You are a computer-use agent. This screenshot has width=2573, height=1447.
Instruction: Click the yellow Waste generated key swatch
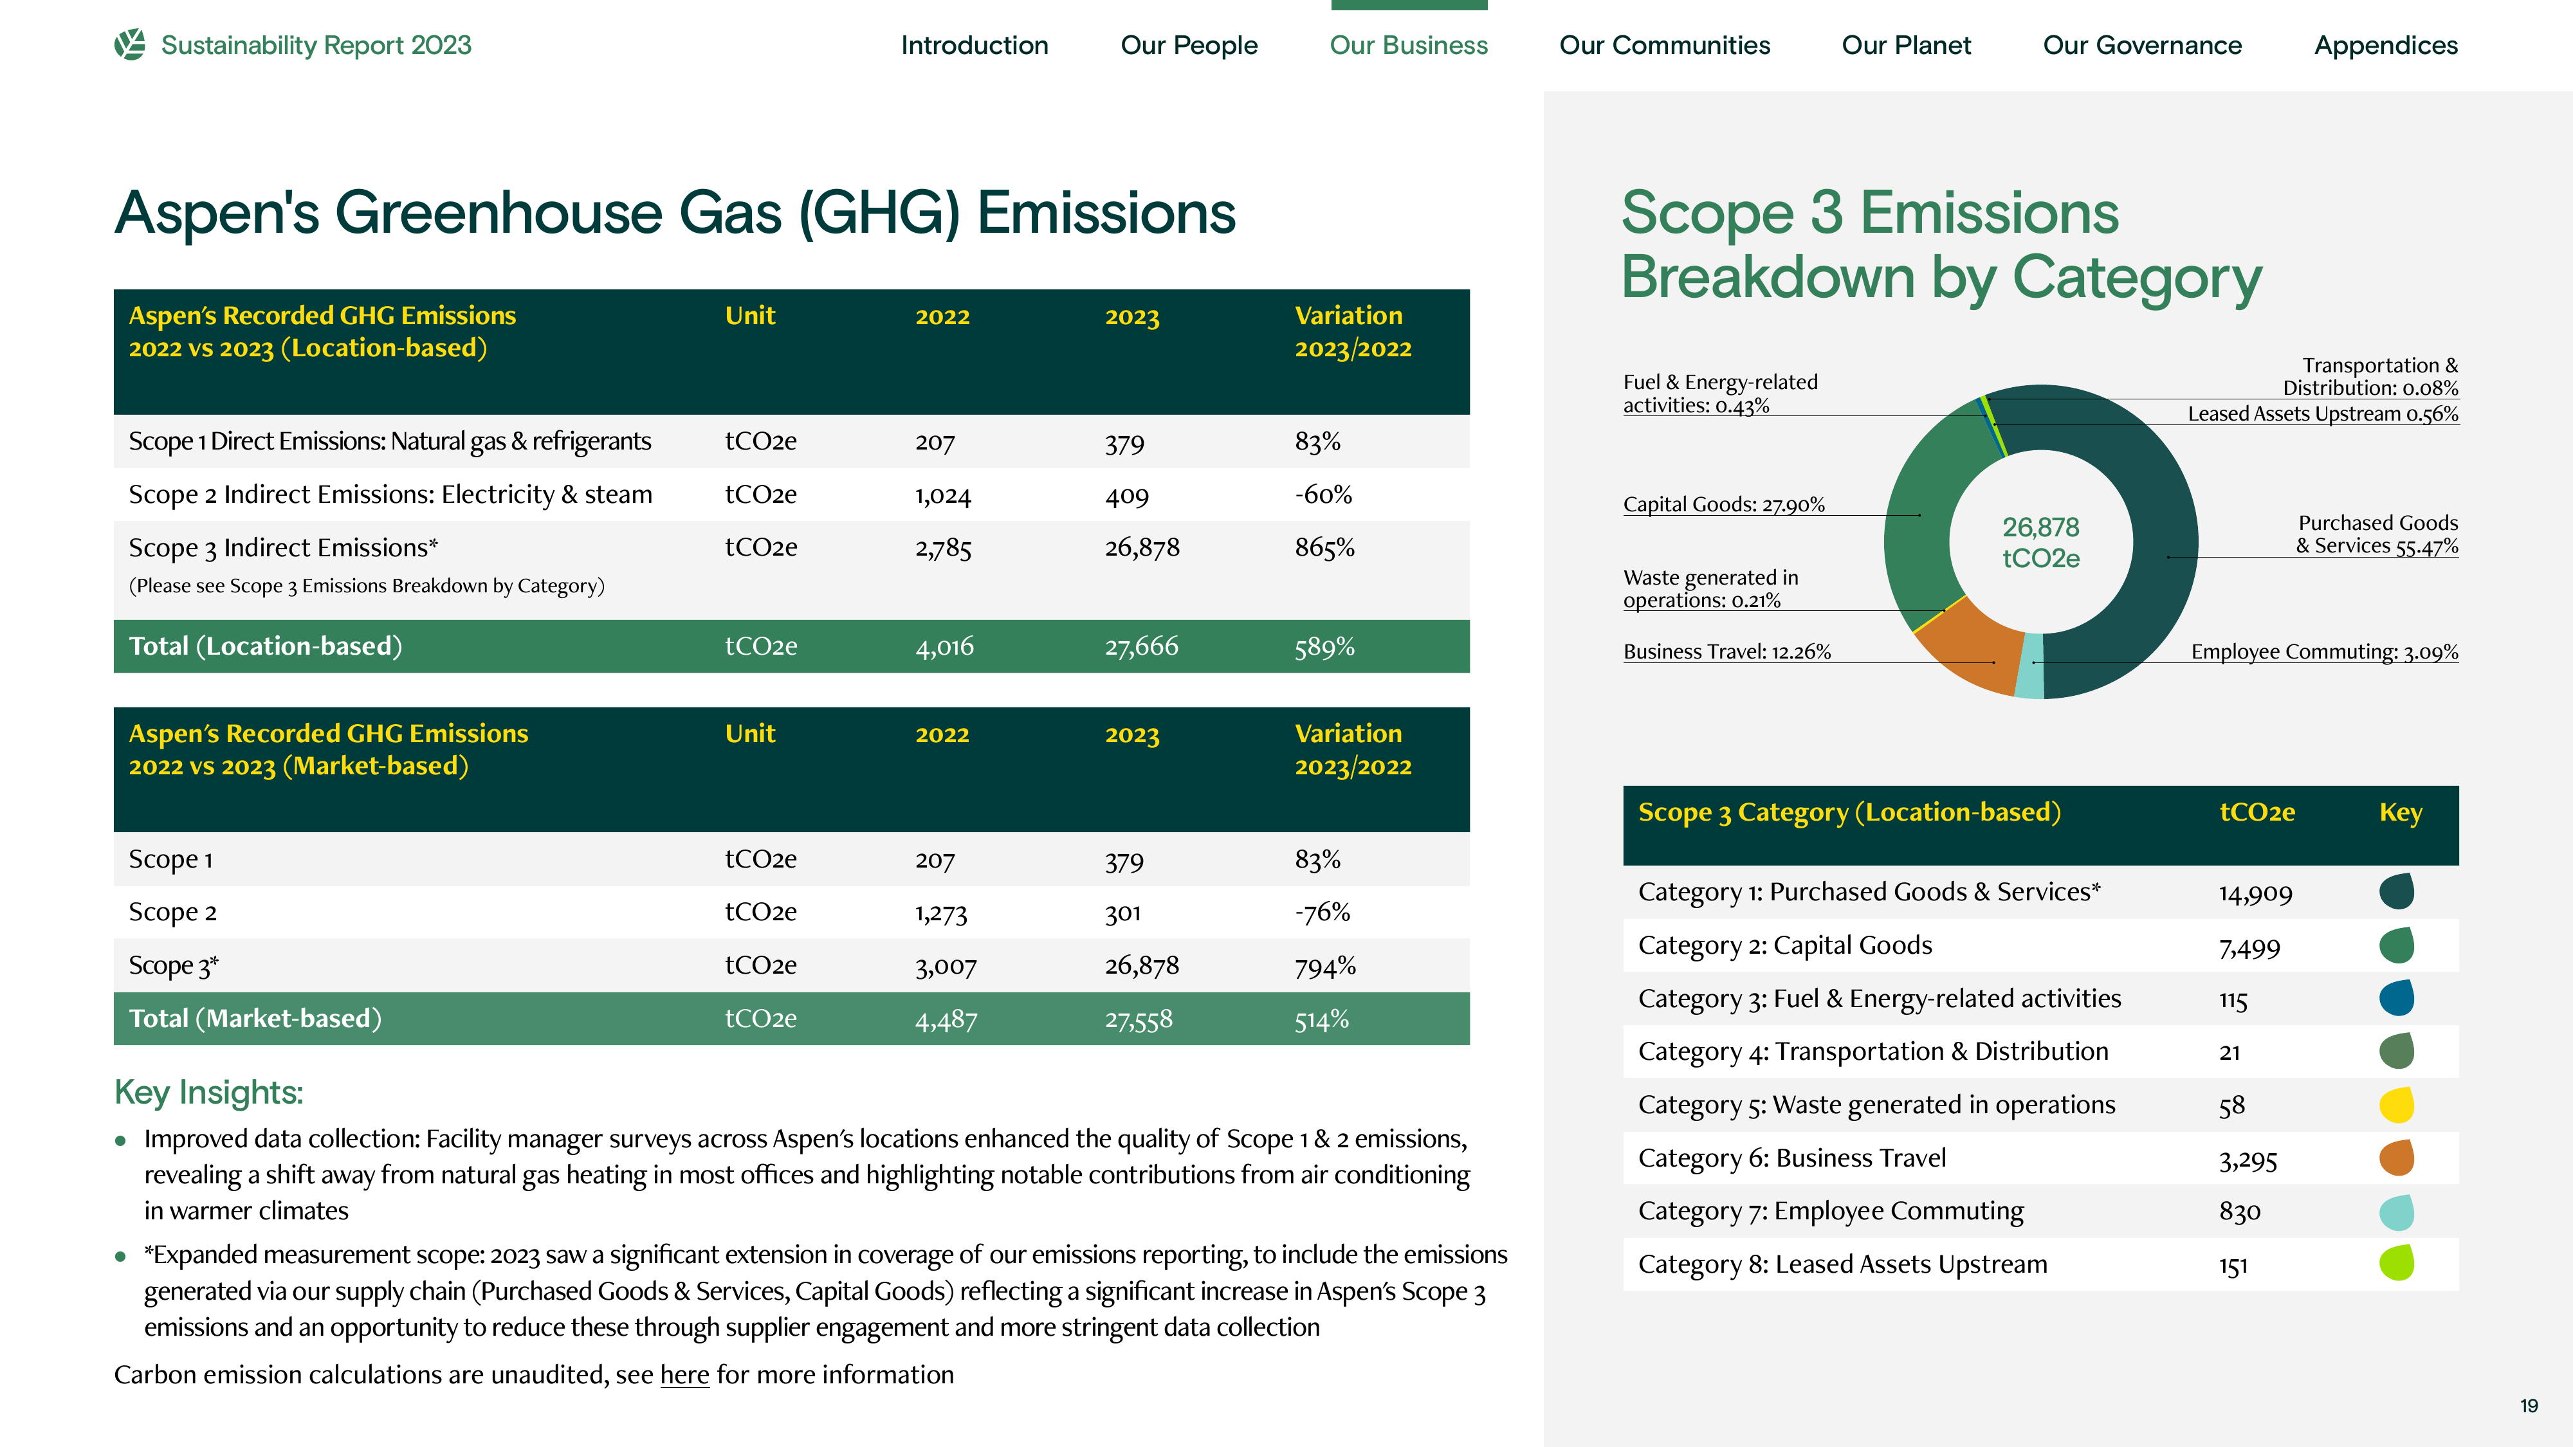coord(2396,1104)
